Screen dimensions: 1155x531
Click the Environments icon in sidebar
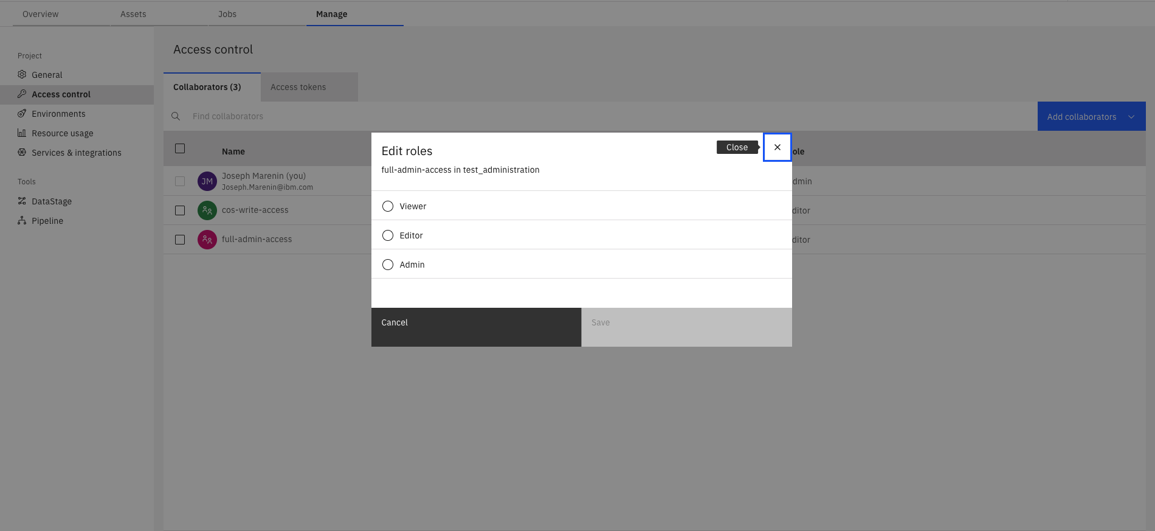click(22, 113)
